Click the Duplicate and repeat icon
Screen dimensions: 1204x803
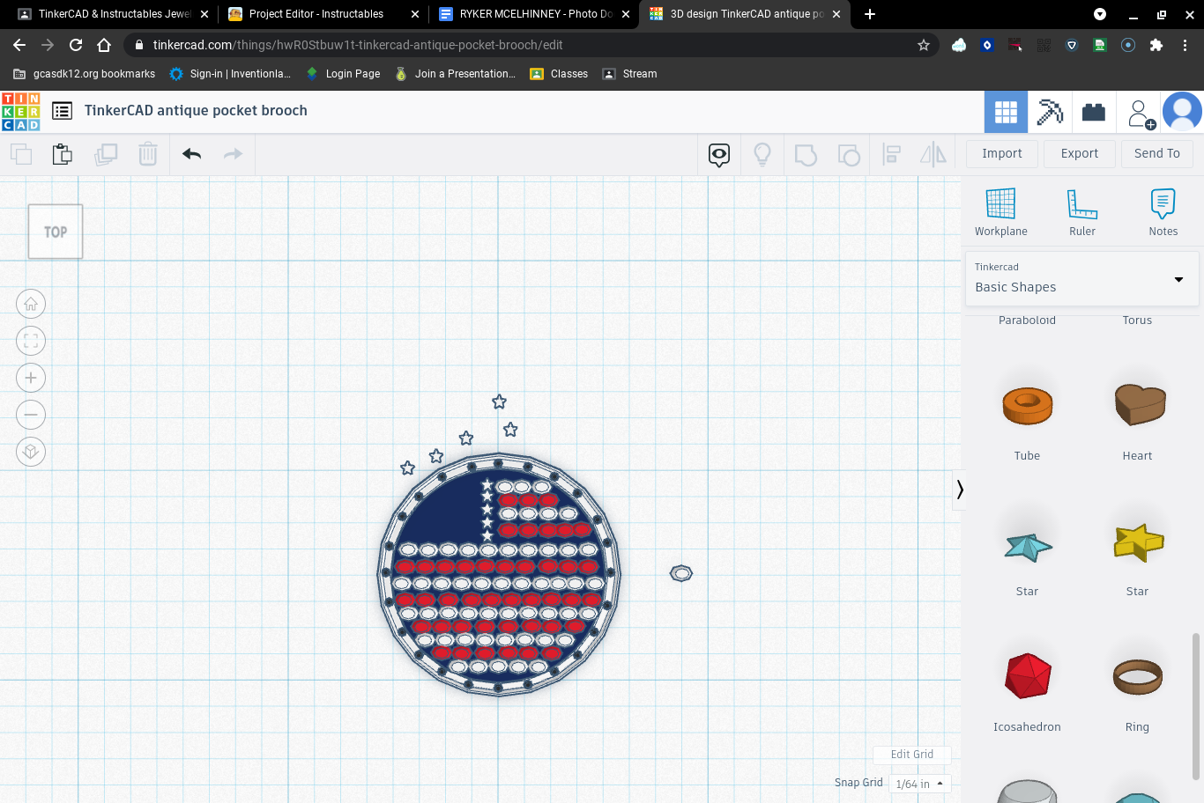coord(106,154)
